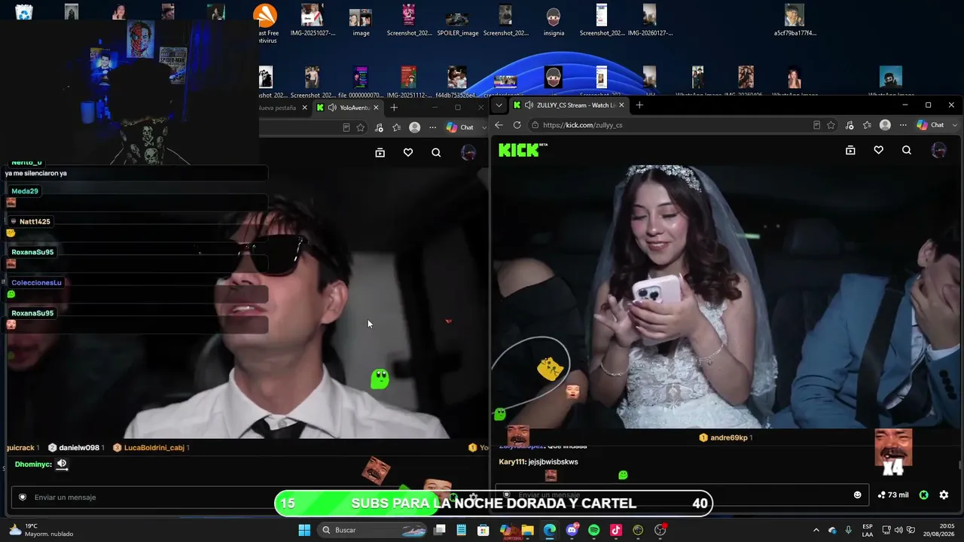The height and width of the screenshot is (542, 964).
Task: Click the search icon in right Kick window
Action: [907, 151]
